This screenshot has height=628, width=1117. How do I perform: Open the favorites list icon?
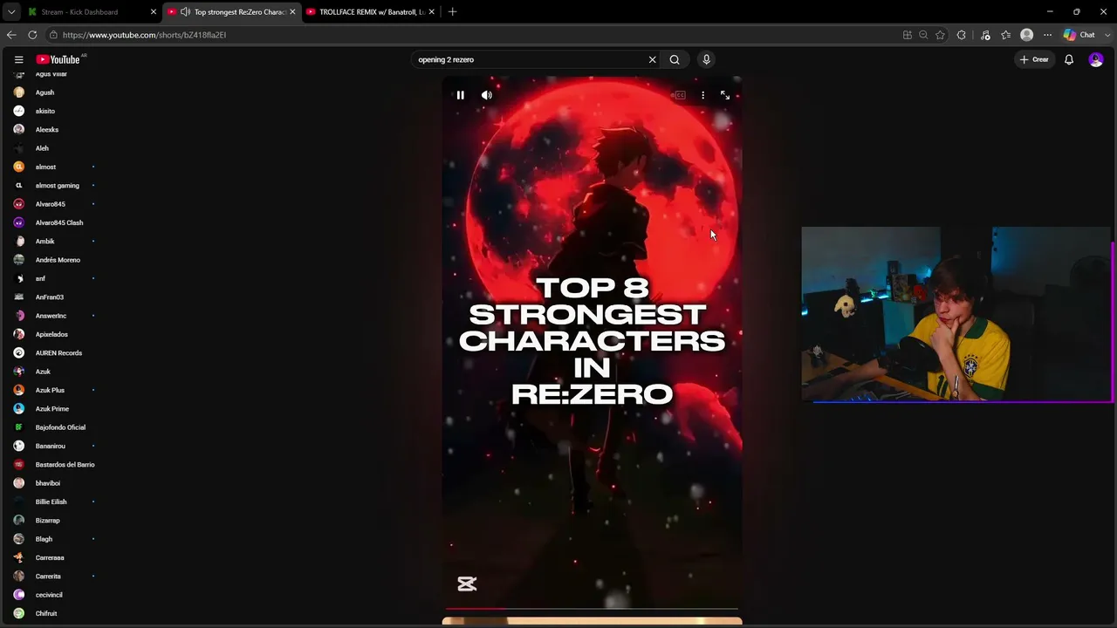(x=1006, y=35)
